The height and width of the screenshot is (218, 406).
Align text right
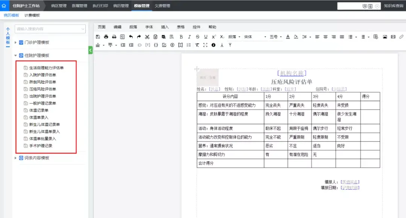(334, 37)
